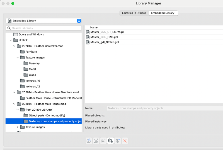Click the textures_10 folder icon
The width and height of the screenshot is (223, 150).
22,81
